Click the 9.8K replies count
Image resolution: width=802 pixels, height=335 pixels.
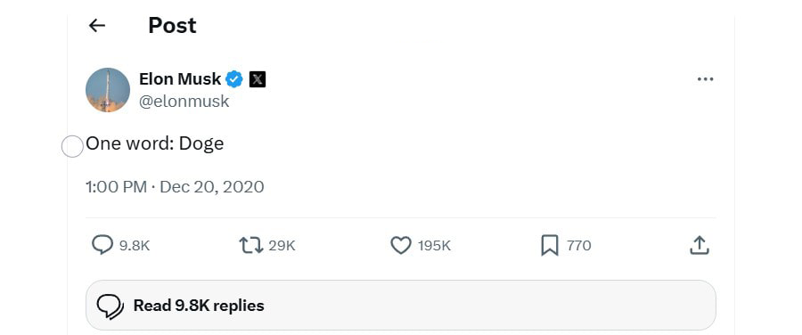point(135,246)
